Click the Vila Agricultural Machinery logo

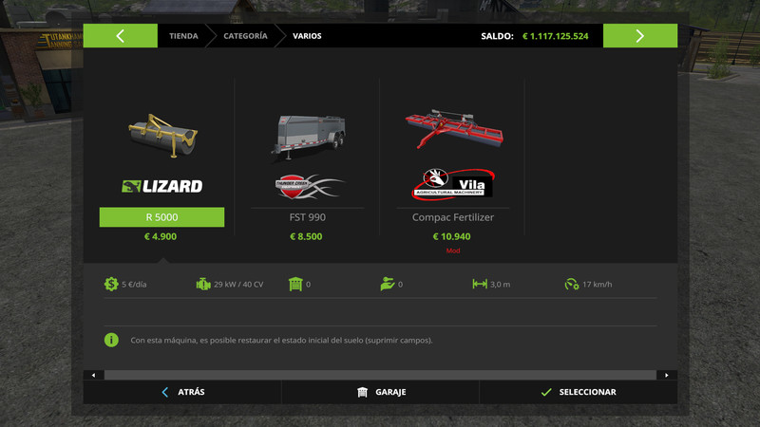pos(453,184)
